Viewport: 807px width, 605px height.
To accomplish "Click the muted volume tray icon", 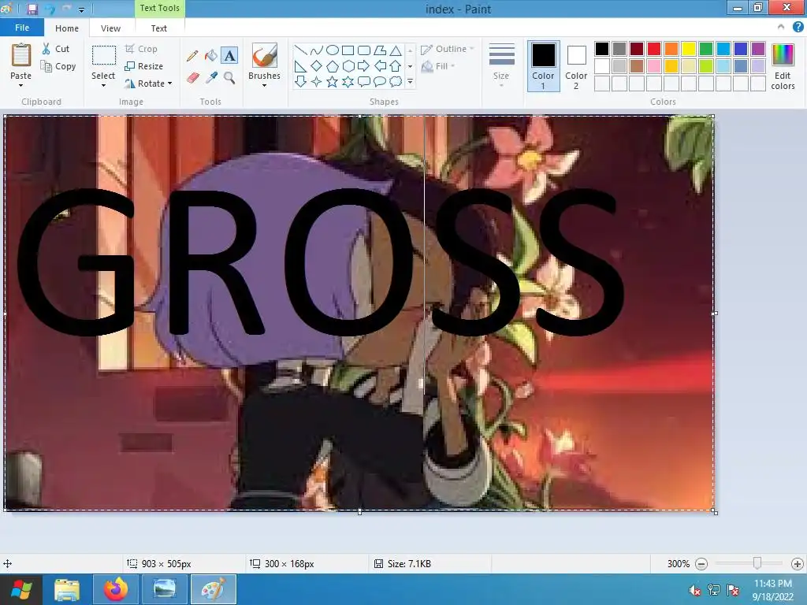I will point(695,590).
